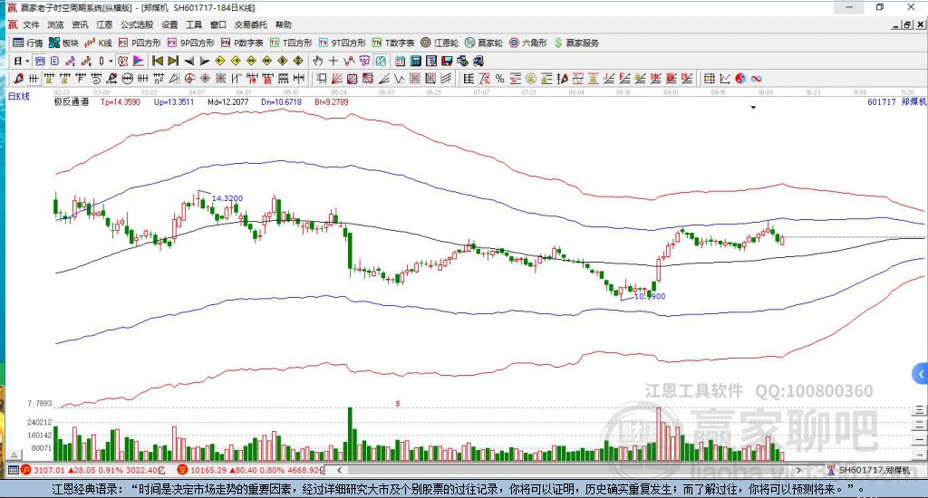The height and width of the screenshot is (498, 928).
Task: Click Shanghai index 3107.01 status entry
Action: pos(93,470)
